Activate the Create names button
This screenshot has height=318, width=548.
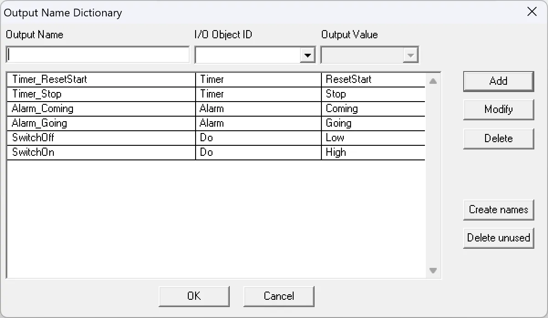coord(498,210)
